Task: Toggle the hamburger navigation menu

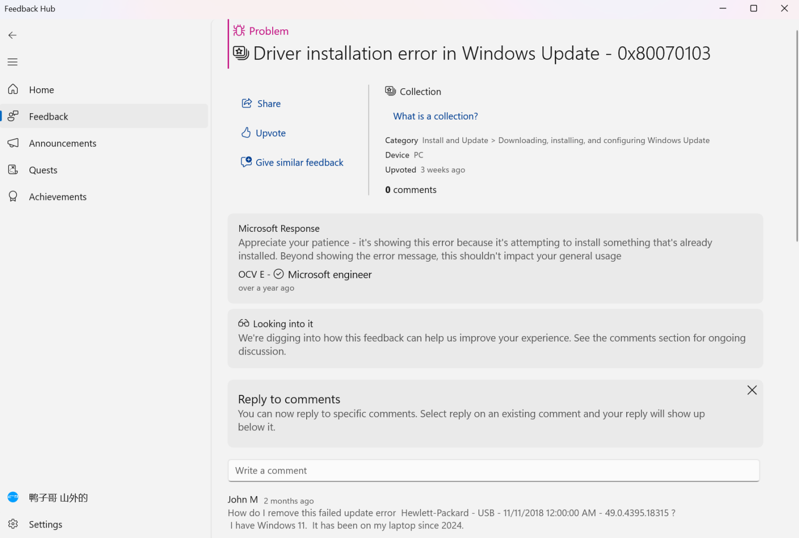Action: click(x=12, y=62)
